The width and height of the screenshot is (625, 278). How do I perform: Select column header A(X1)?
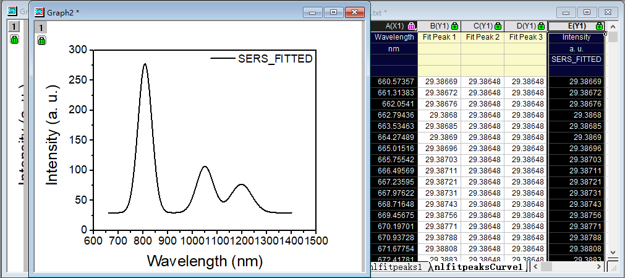point(395,27)
